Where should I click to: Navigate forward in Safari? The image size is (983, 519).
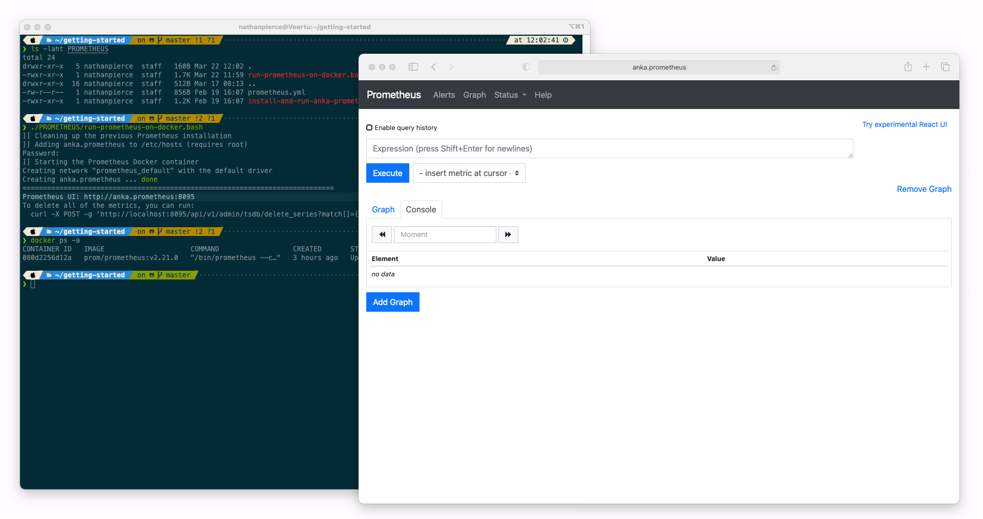pyautogui.click(x=451, y=67)
